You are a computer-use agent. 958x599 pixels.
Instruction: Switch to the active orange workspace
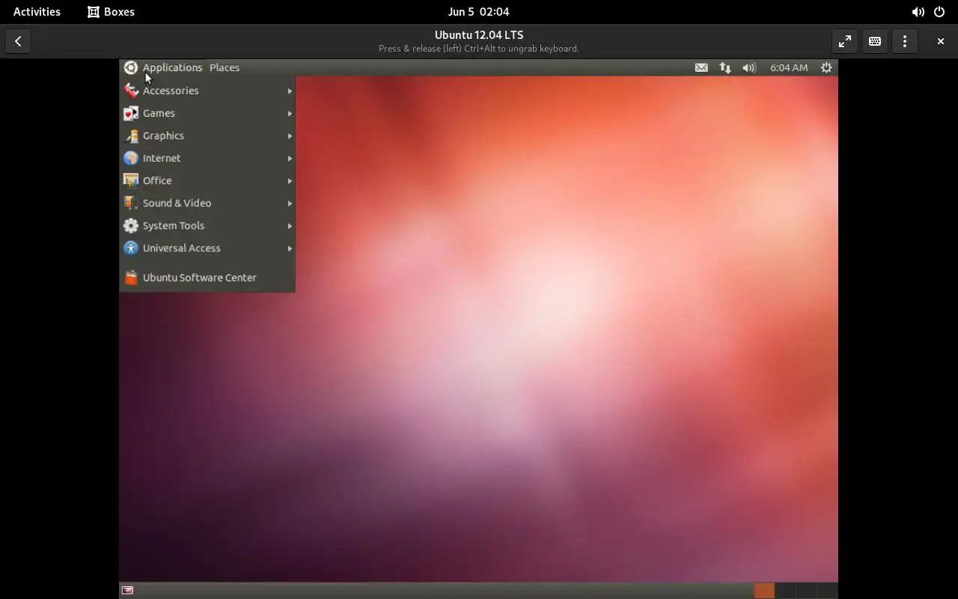[x=763, y=590]
